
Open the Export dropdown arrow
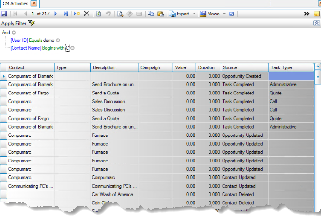[x=194, y=14]
